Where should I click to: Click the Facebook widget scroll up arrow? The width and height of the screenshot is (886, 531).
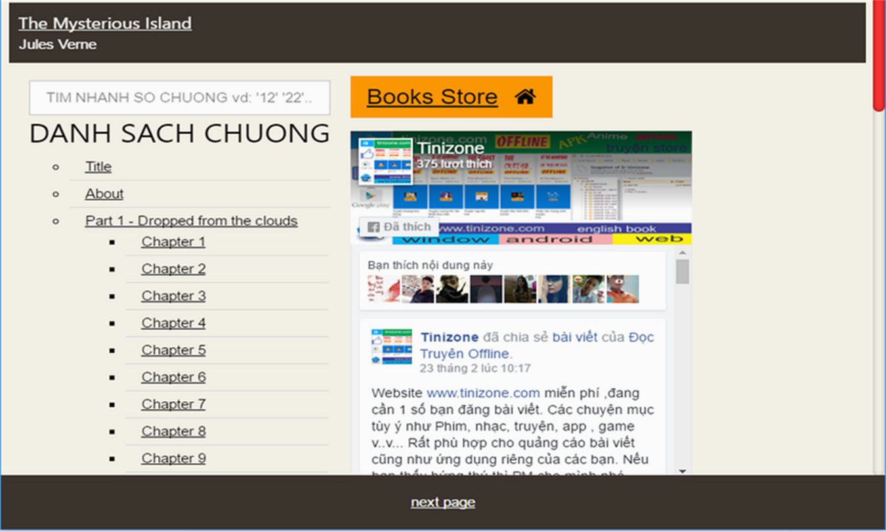click(x=682, y=253)
